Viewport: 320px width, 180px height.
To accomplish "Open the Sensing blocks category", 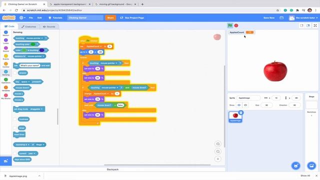I will (x=6, y=72).
